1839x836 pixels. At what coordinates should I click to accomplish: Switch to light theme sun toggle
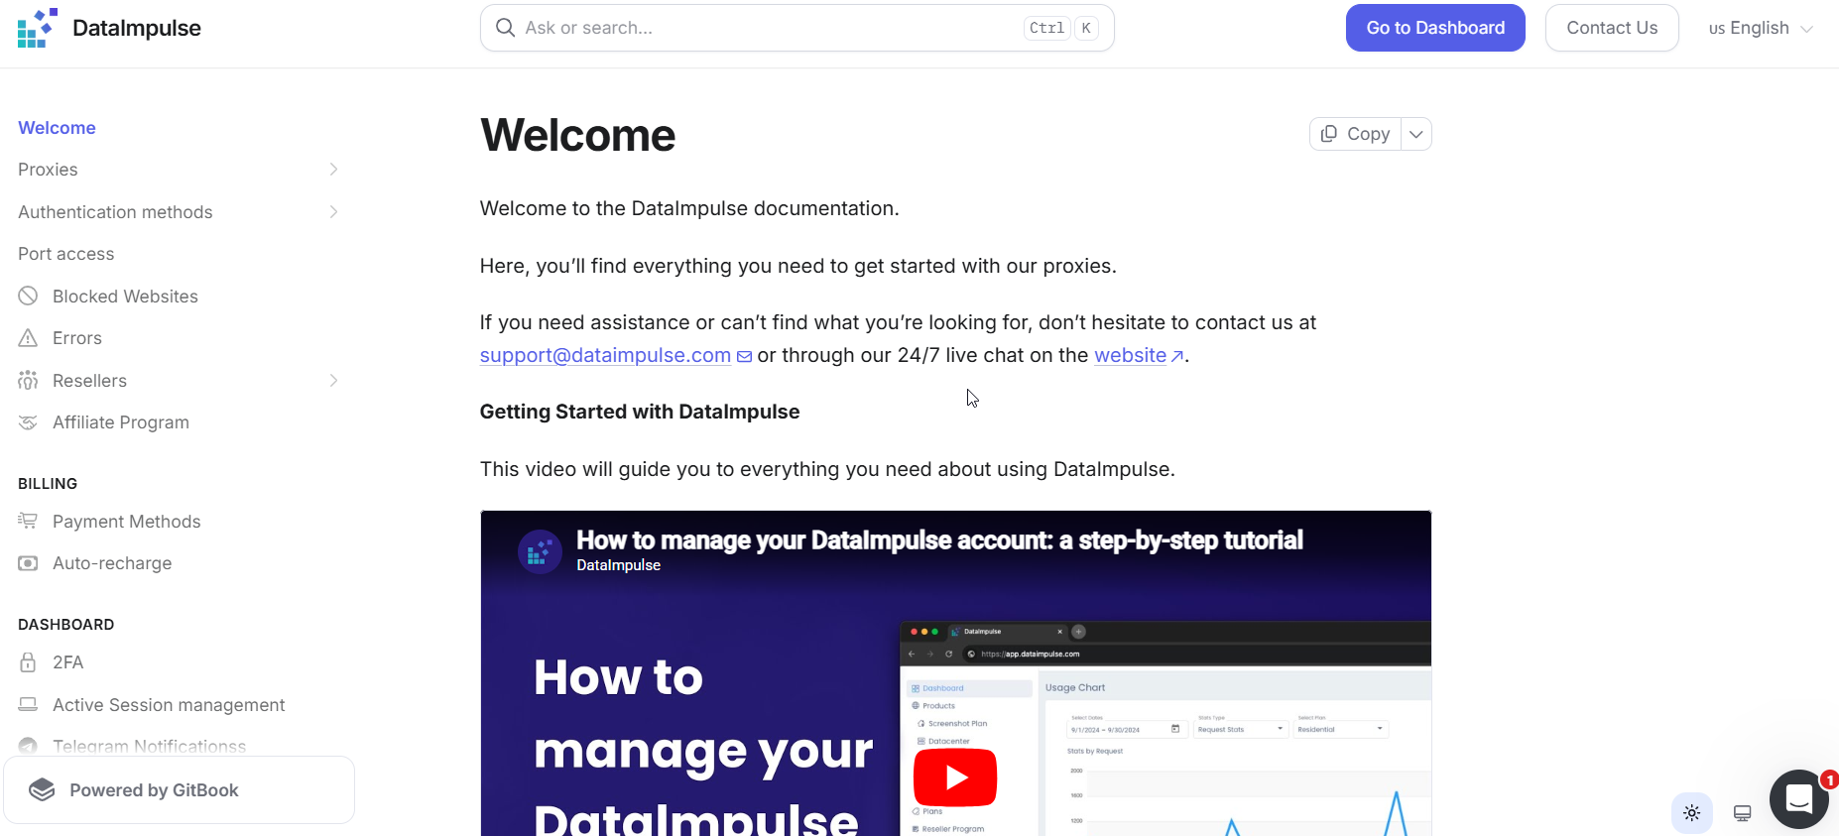point(1691,813)
